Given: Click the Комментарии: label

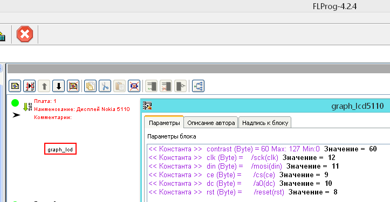Looking at the screenshot, I should coord(53,117).
